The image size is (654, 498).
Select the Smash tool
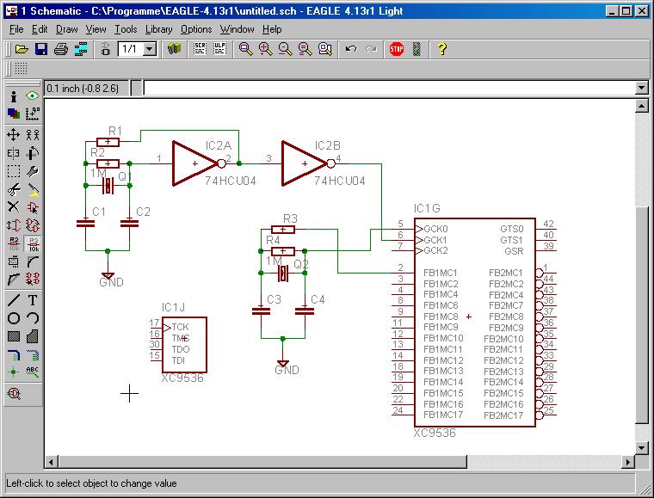click(x=14, y=261)
